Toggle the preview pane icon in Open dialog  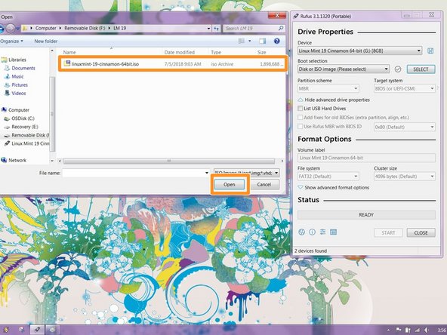(x=262, y=41)
